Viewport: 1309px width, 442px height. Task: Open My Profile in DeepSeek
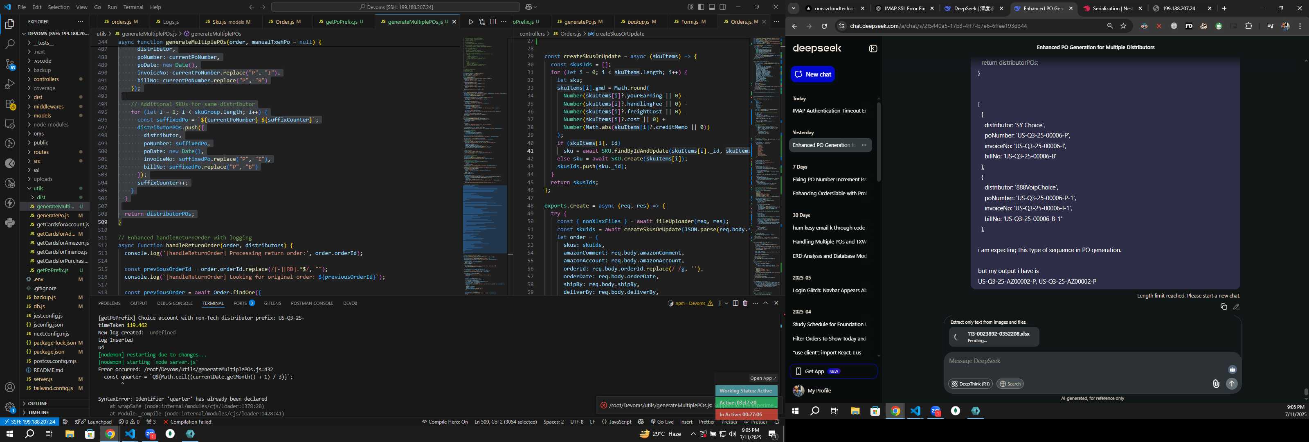pyautogui.click(x=812, y=391)
